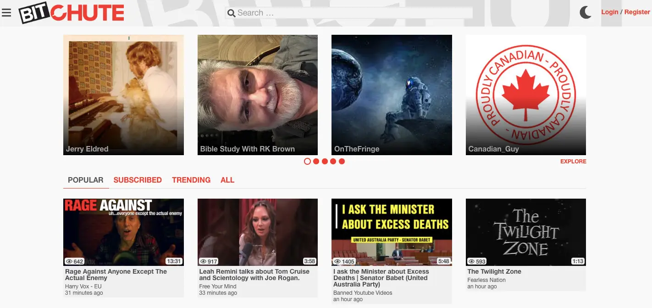Visit the Harry Vox - EU channel
The width and height of the screenshot is (652, 308).
[x=83, y=286]
